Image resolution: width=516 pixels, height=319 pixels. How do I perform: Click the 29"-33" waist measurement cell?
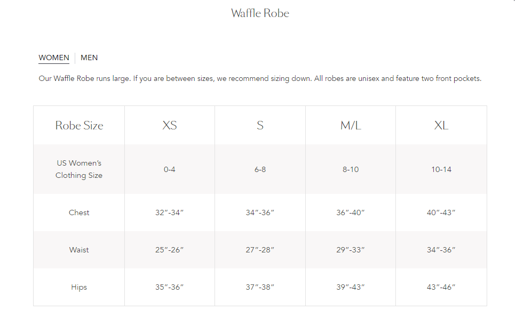pyautogui.click(x=351, y=249)
